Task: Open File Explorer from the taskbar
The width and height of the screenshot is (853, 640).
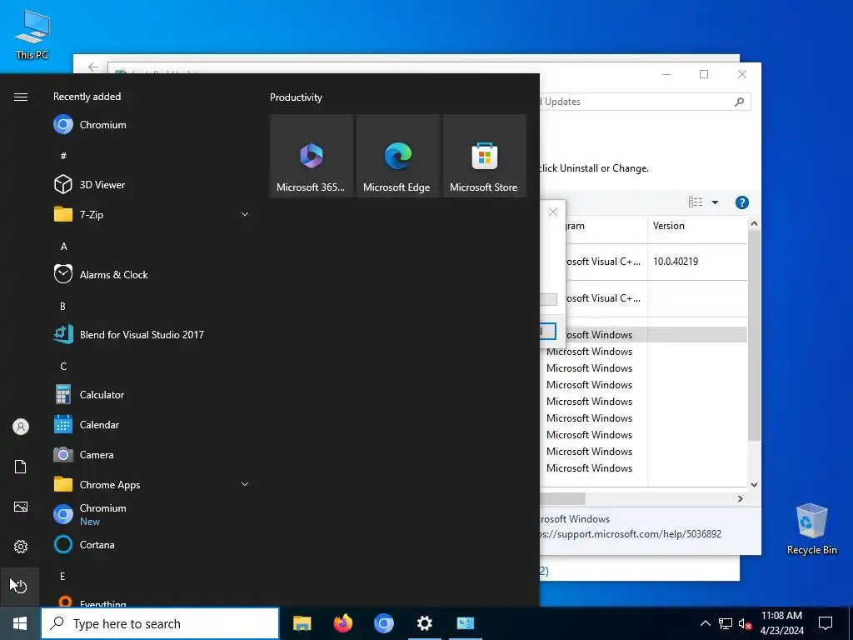Action: [x=302, y=623]
